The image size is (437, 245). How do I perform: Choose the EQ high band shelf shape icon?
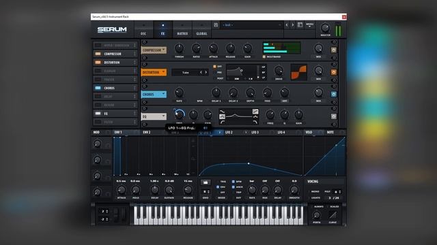click(x=255, y=112)
